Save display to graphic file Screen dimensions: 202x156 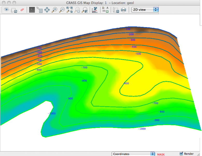[x=116, y=10]
